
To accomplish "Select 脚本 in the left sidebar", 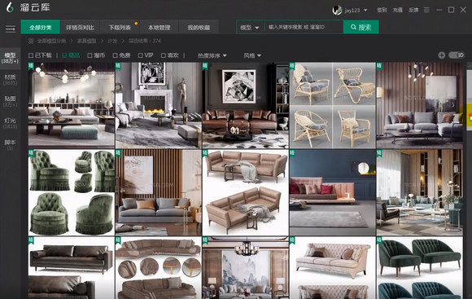I will 10,145.
